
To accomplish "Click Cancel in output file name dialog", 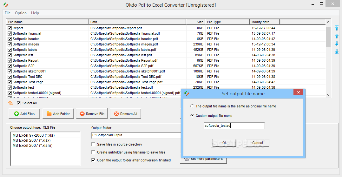I will tap(257, 143).
